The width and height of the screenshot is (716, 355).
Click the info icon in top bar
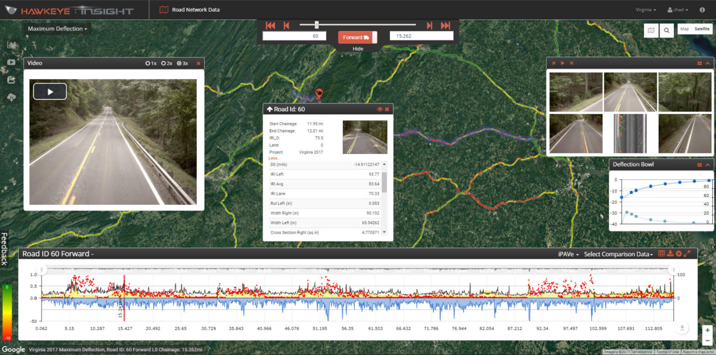click(702, 10)
